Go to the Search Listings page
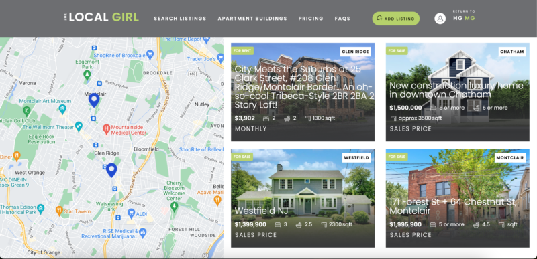 (180, 19)
